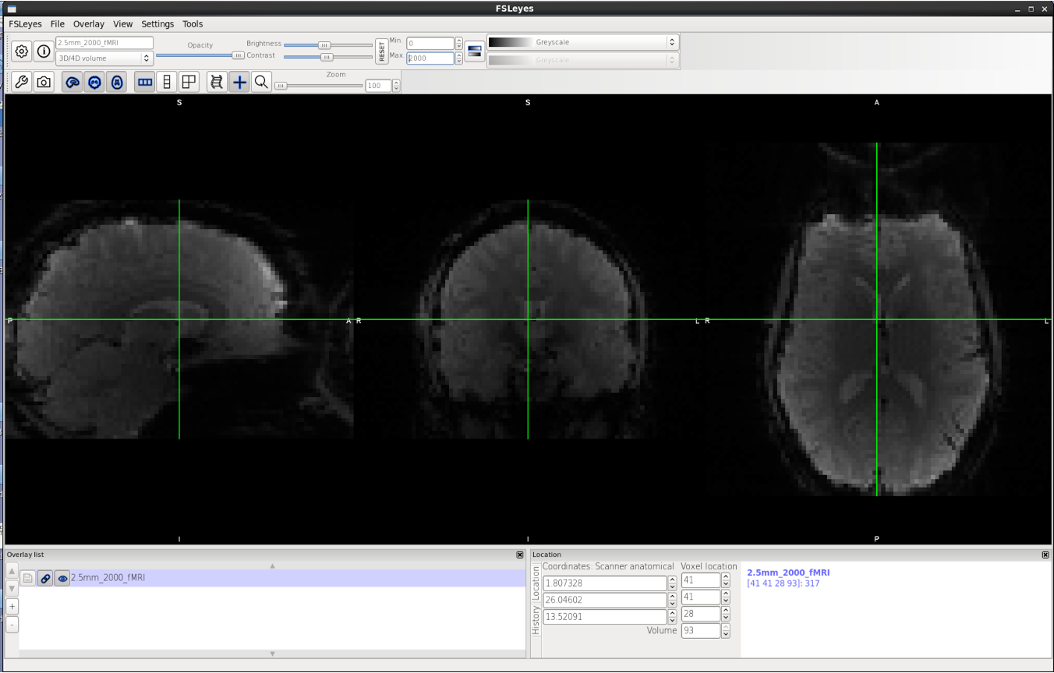Click the disabled negative Greyscale colour map
The image size is (1054, 673).
pos(582,60)
